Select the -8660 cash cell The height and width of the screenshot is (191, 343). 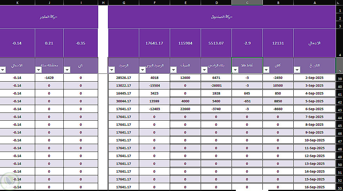278,109
